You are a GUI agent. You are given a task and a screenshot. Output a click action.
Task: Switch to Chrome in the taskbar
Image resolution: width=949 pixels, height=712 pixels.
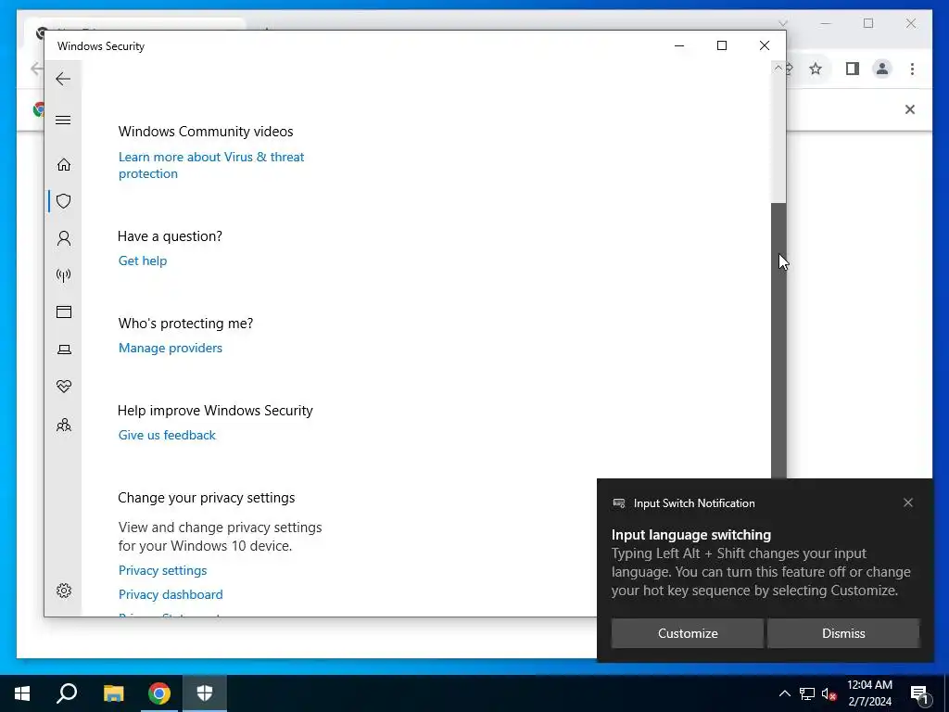[x=159, y=693]
